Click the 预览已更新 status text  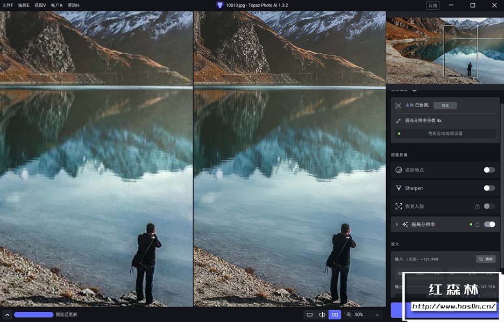66,314
